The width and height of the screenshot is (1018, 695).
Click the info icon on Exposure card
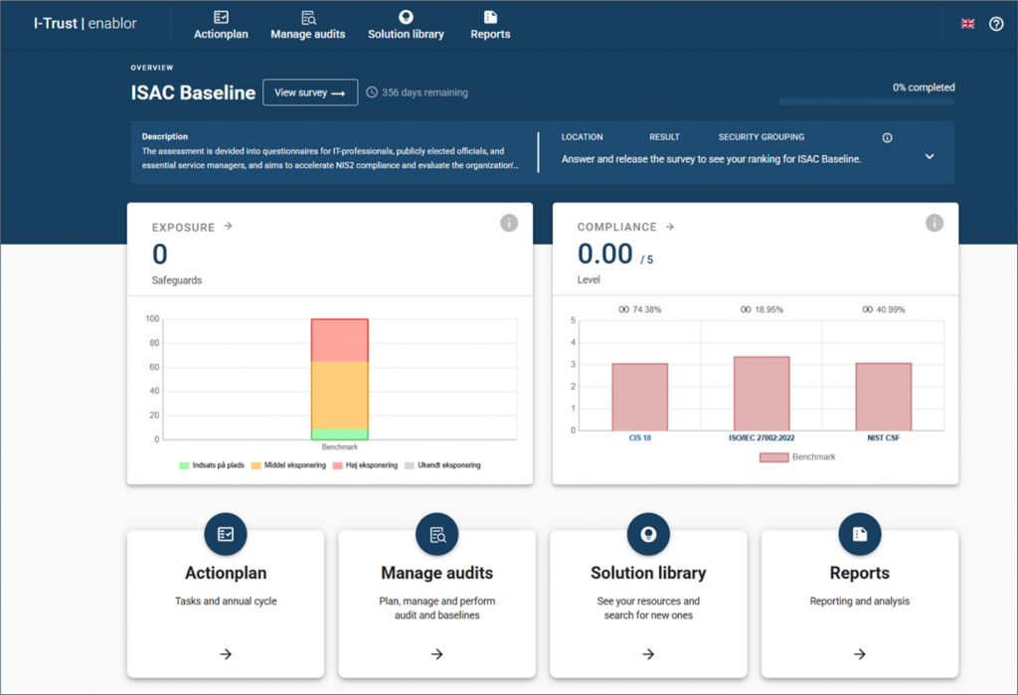click(x=509, y=223)
